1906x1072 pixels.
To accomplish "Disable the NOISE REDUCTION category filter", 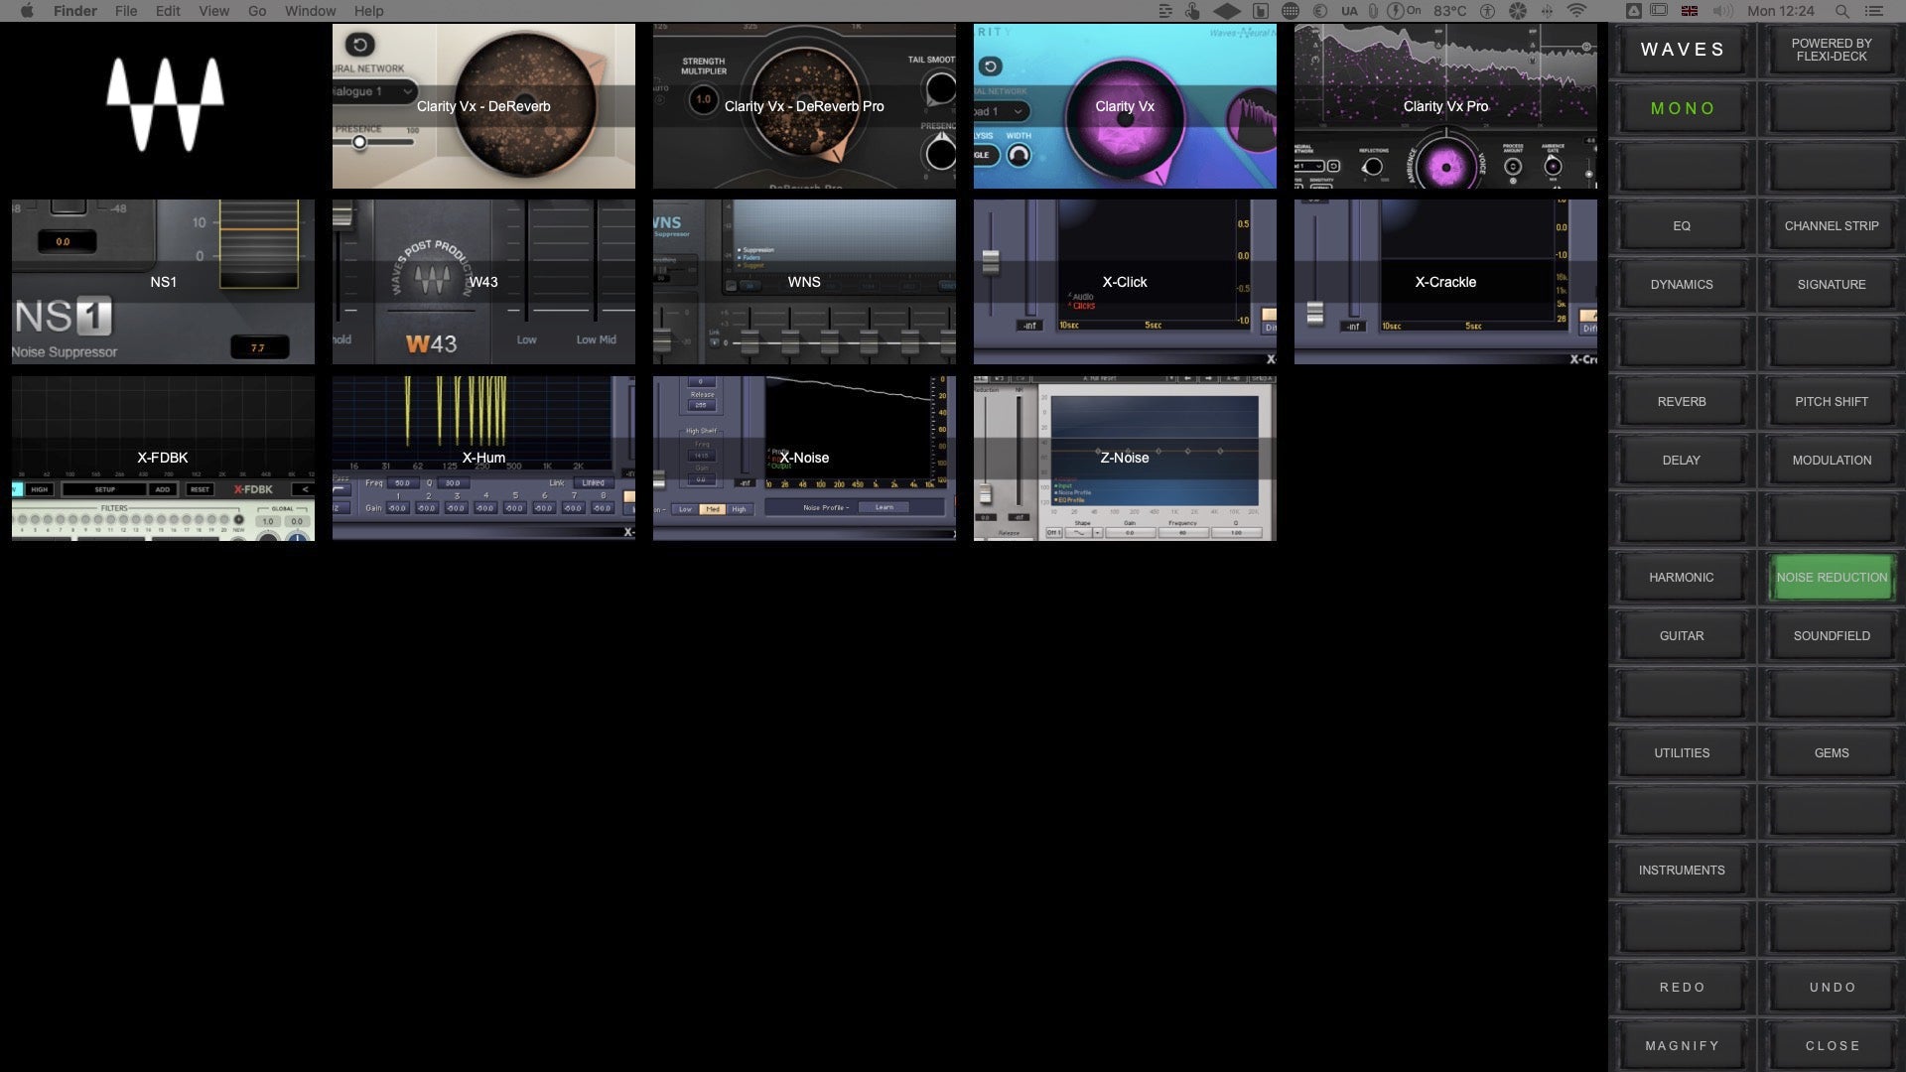I will coord(1832,577).
